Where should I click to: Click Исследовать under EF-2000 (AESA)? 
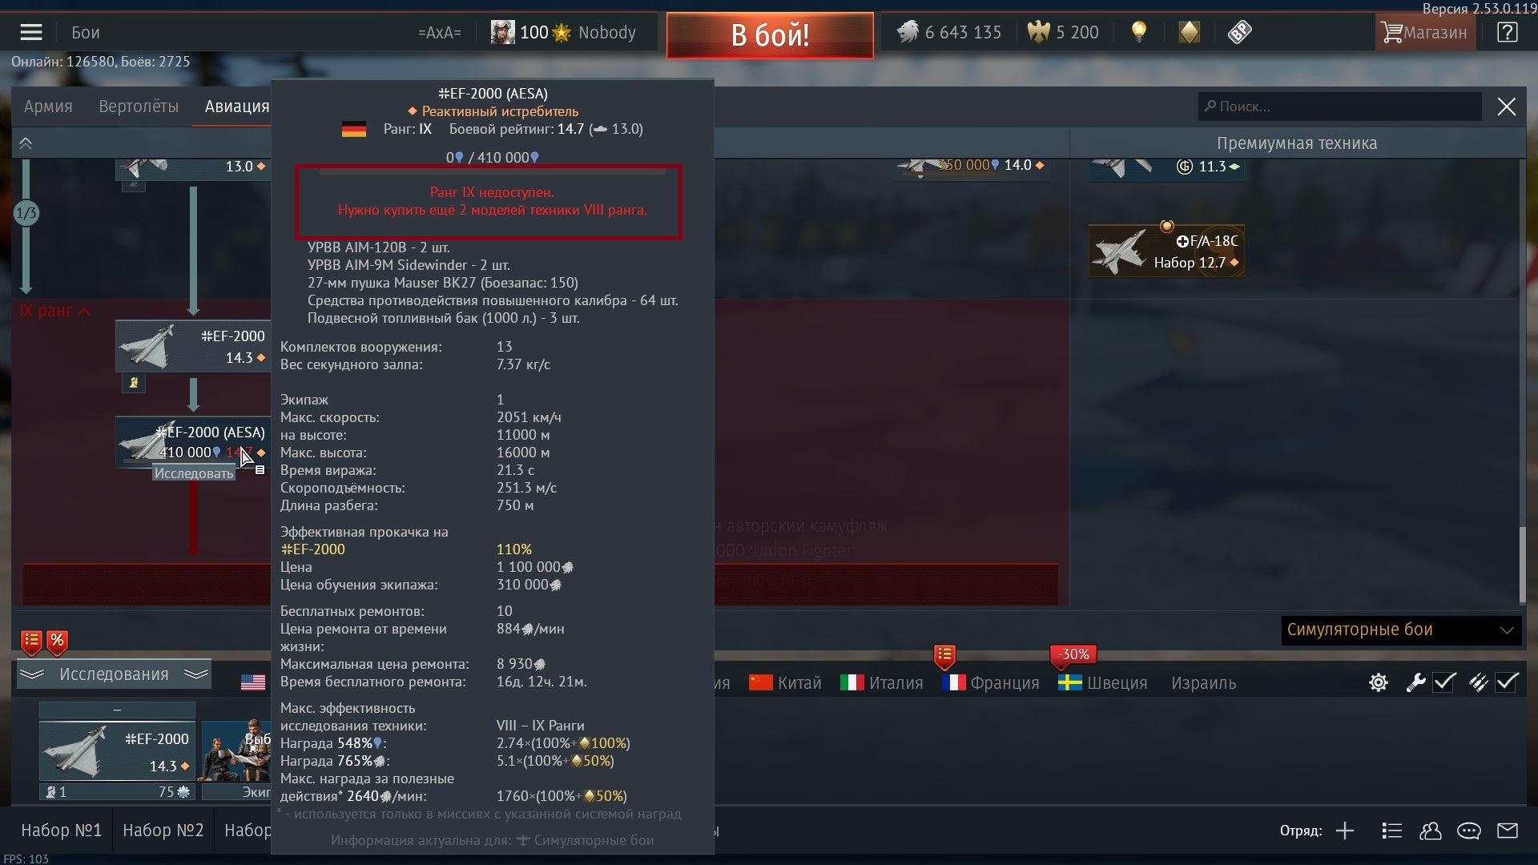194,473
